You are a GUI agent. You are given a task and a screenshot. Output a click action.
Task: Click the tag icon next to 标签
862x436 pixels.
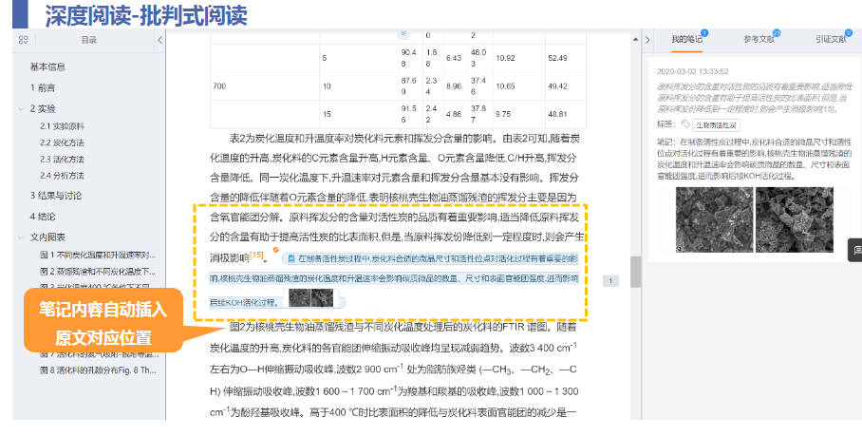pyautogui.click(x=685, y=124)
